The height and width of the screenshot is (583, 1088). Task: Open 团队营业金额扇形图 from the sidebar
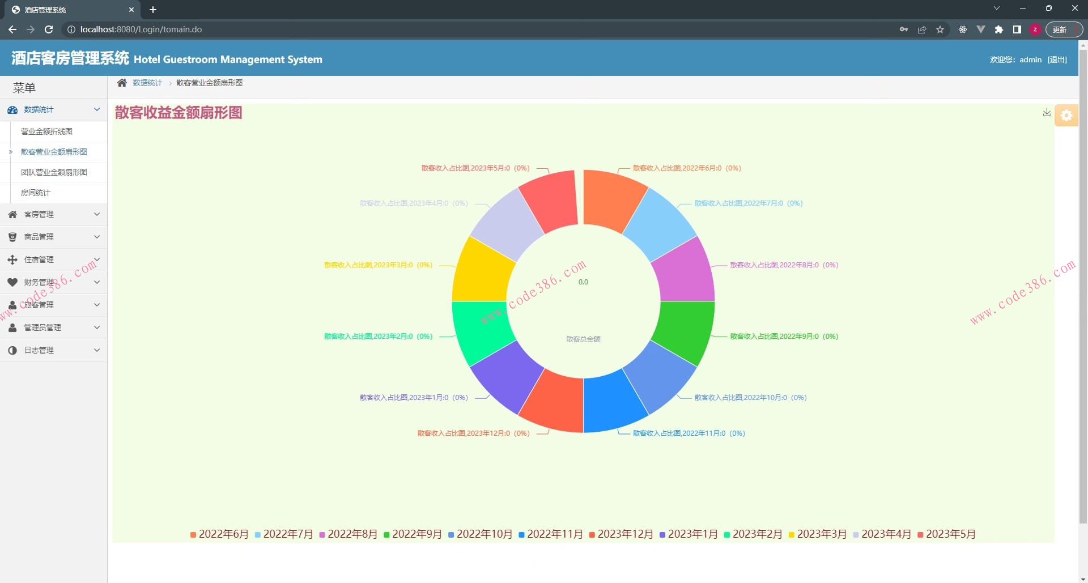54,172
